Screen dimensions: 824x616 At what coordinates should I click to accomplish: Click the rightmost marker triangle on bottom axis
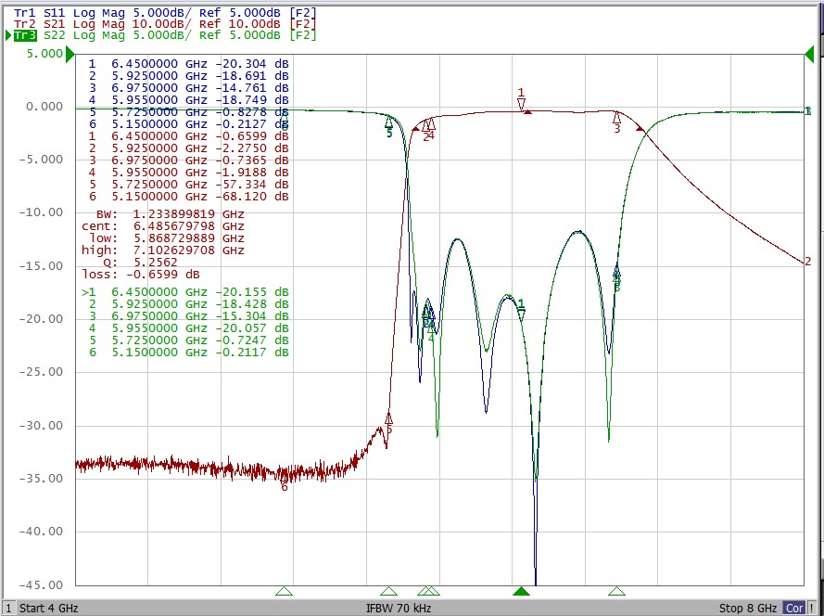pyautogui.click(x=616, y=591)
